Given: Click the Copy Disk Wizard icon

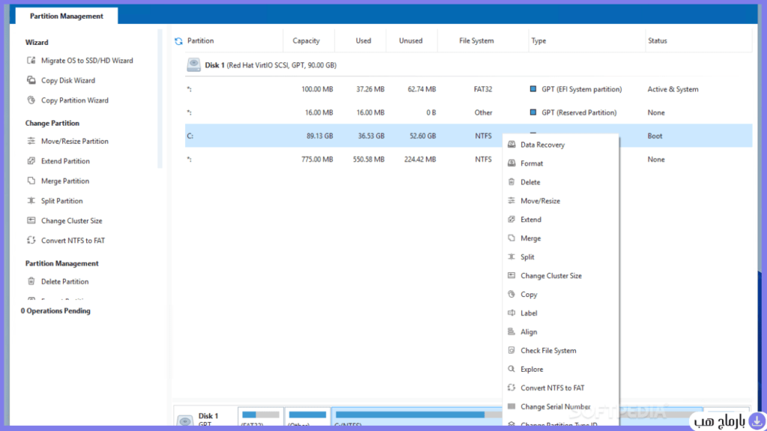Looking at the screenshot, I should click(x=31, y=80).
